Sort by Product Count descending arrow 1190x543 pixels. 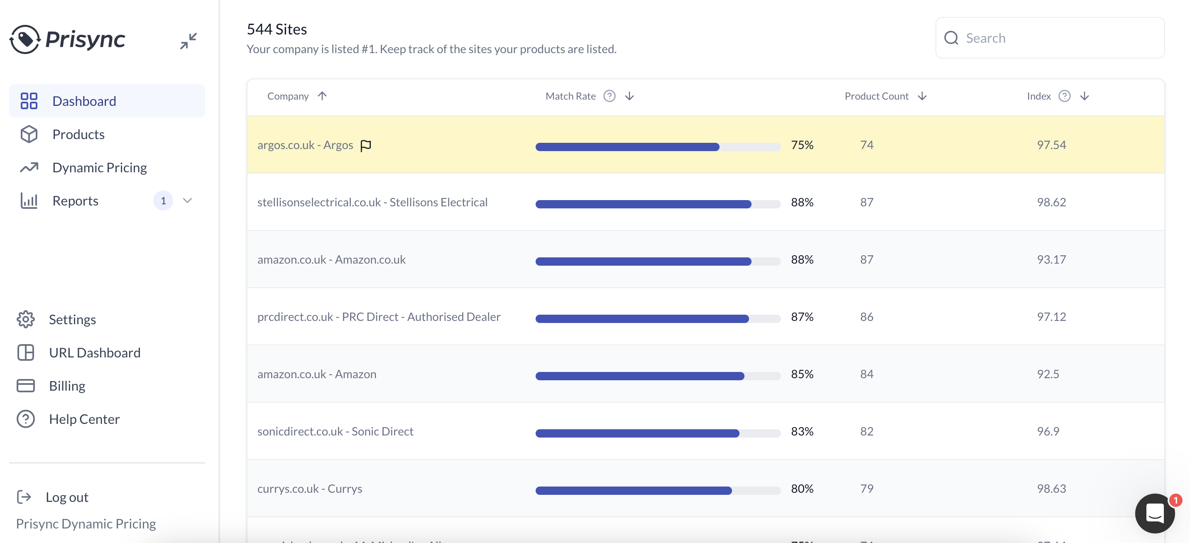pyautogui.click(x=922, y=96)
